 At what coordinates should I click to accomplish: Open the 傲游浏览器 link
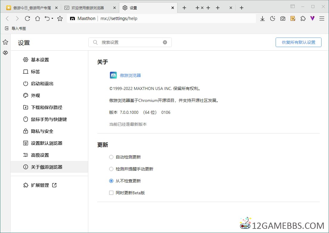[130, 75]
